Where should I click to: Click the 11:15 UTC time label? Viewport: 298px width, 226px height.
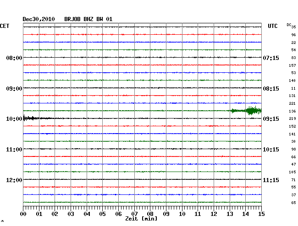coord(271,180)
